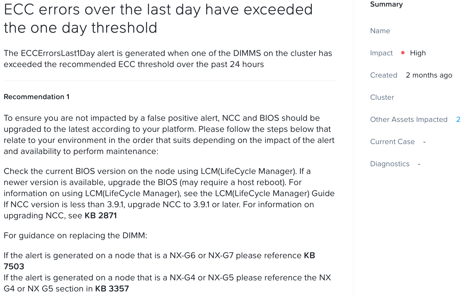Click "For guidance on replacing the DIMM" line
The width and height of the screenshot is (468, 297).
75,235
